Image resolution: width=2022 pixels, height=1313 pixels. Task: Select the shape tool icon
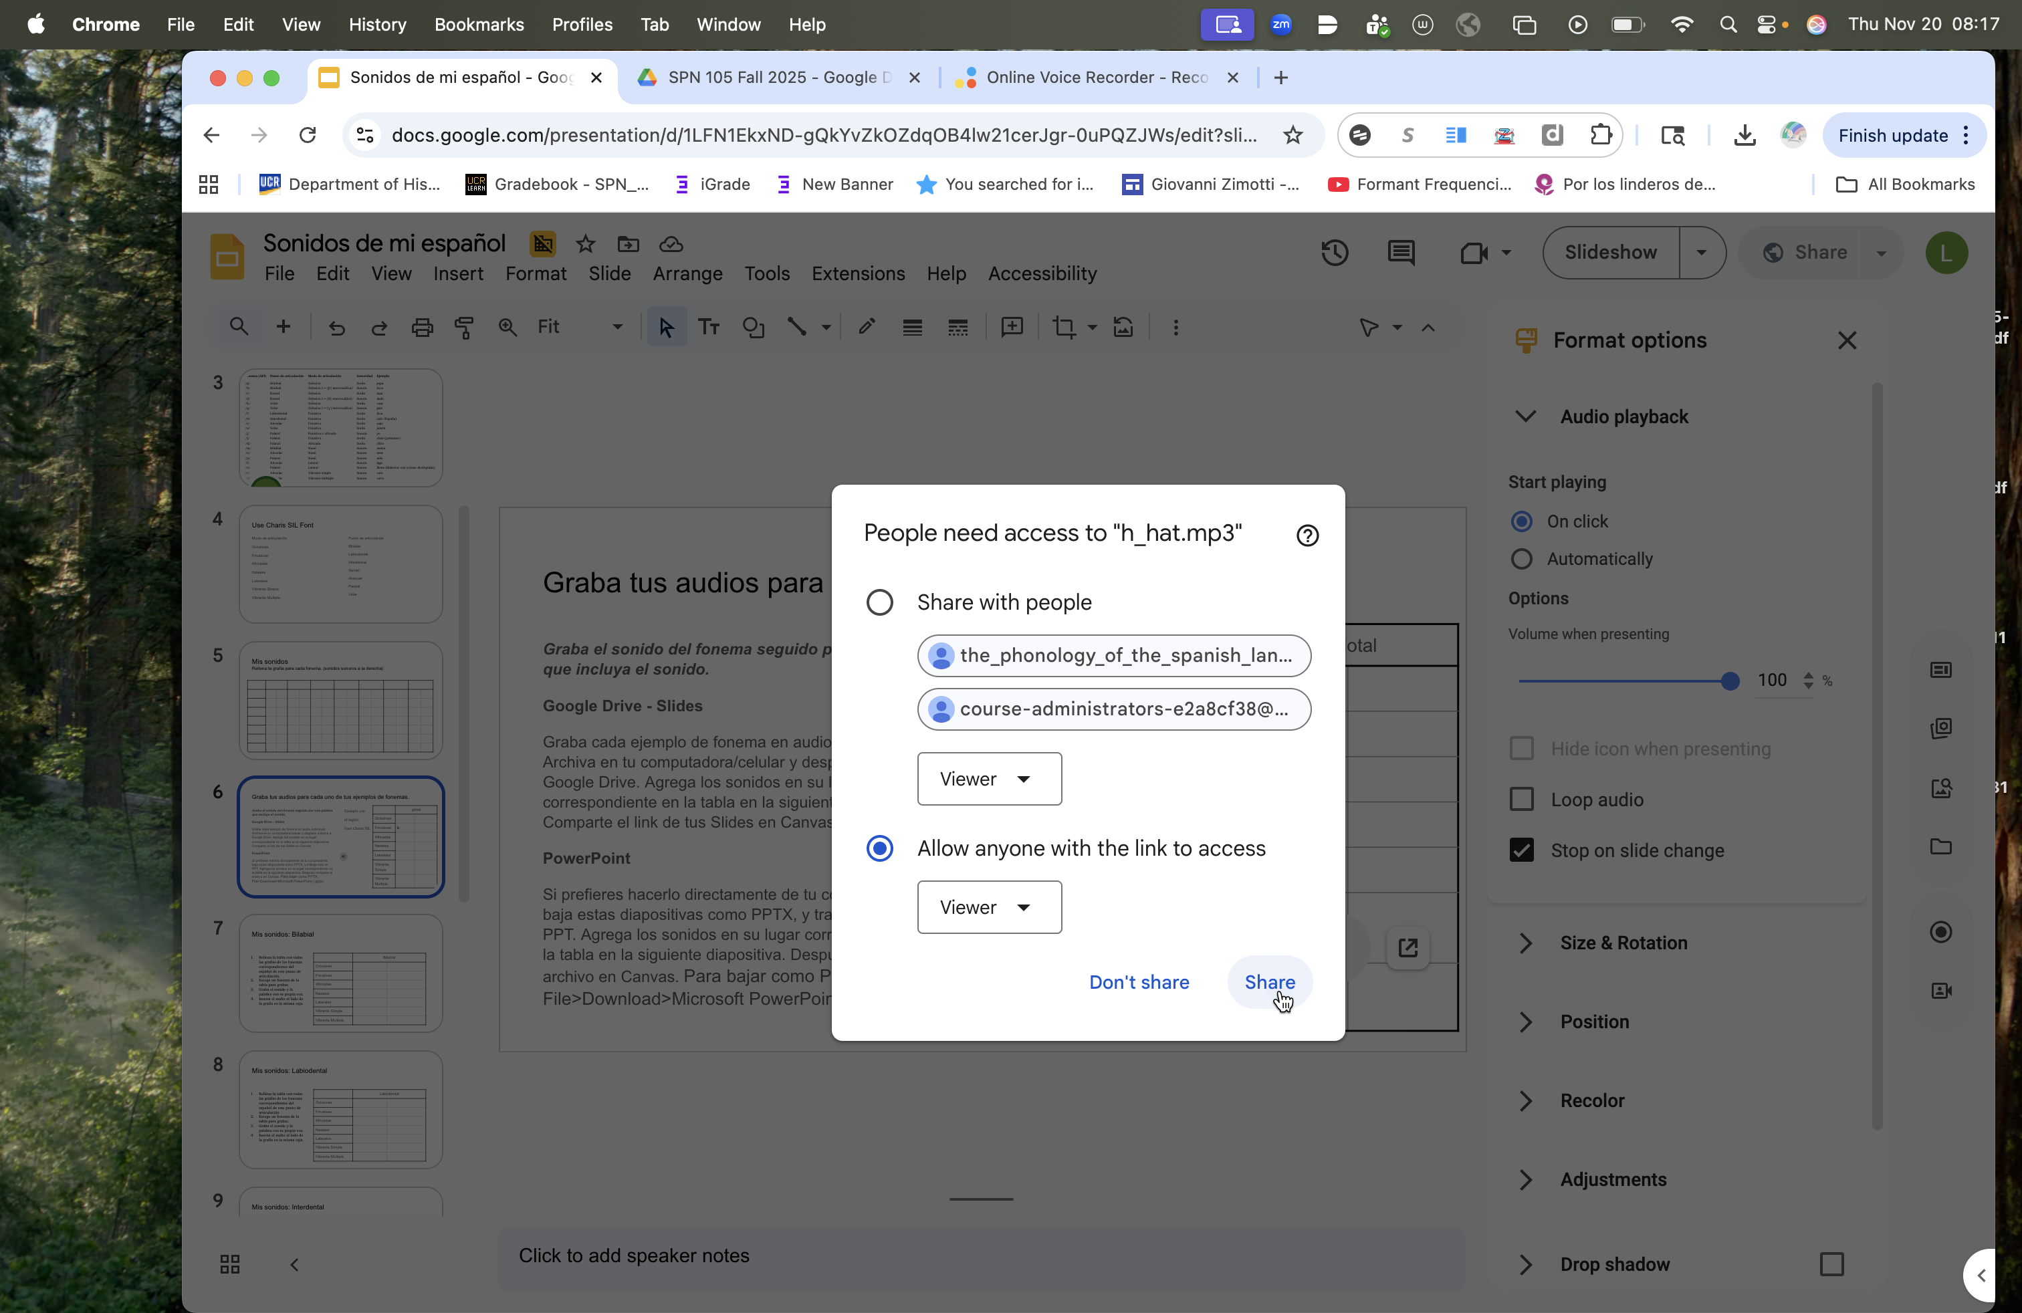754,327
